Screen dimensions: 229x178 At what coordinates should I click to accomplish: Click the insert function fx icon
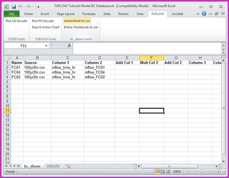(x=69, y=46)
